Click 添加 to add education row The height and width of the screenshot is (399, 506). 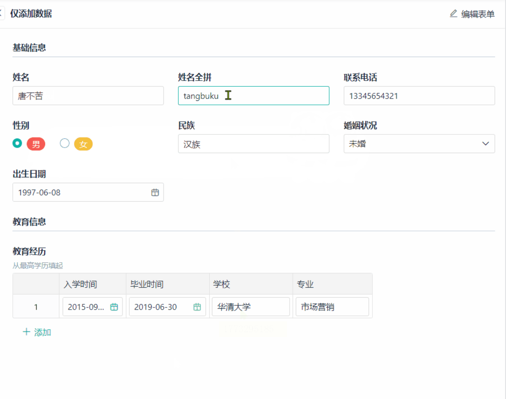[x=42, y=332]
